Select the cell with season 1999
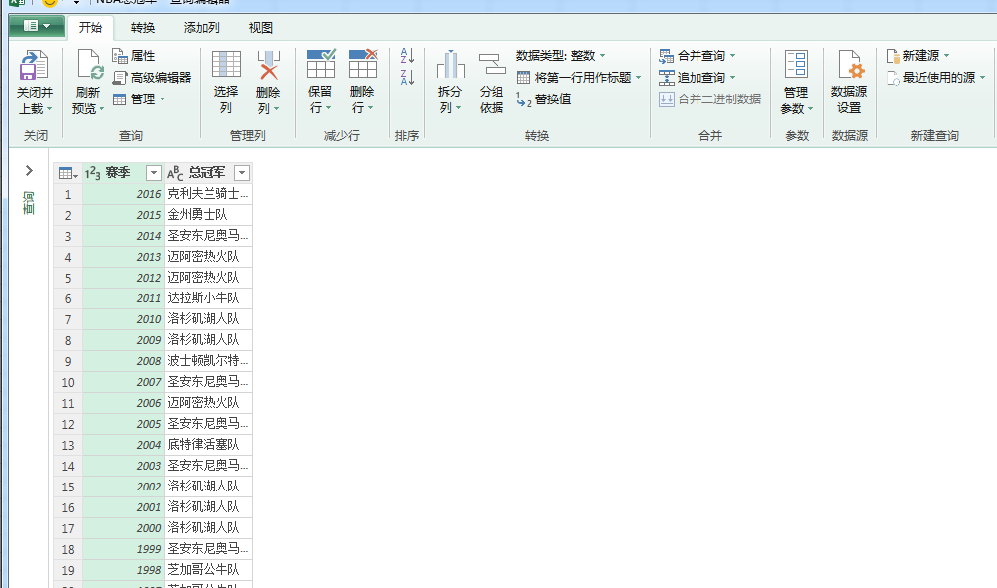 pyautogui.click(x=122, y=548)
